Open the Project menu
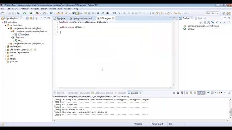The height and width of the screenshot is (130, 232). 53,9
